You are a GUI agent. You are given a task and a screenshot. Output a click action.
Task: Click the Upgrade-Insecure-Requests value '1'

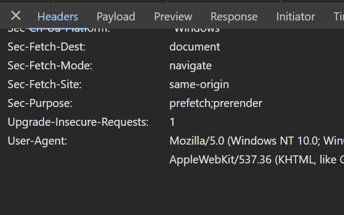pos(172,122)
